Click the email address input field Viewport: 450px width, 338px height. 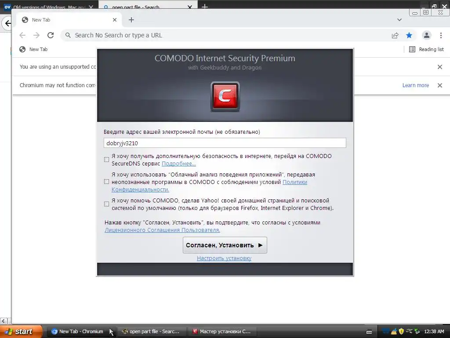pyautogui.click(x=225, y=143)
